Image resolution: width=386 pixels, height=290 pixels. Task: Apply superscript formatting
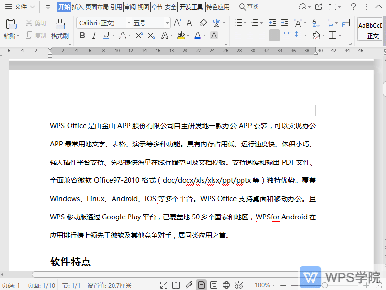click(x=139, y=35)
